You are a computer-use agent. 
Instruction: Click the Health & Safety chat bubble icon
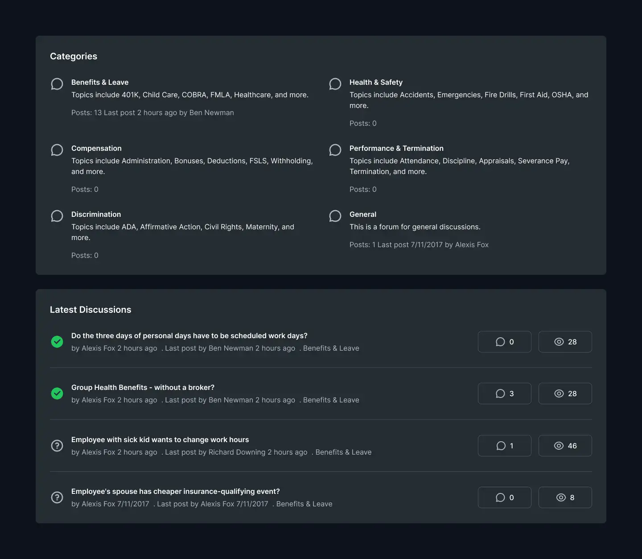pyautogui.click(x=335, y=84)
